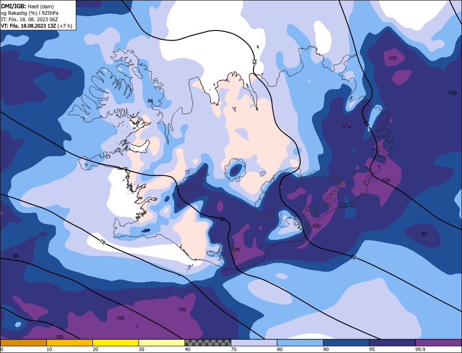Click the purple 99.9+ legend swatch
This screenshot has width=462, height=353.
pos(438,342)
